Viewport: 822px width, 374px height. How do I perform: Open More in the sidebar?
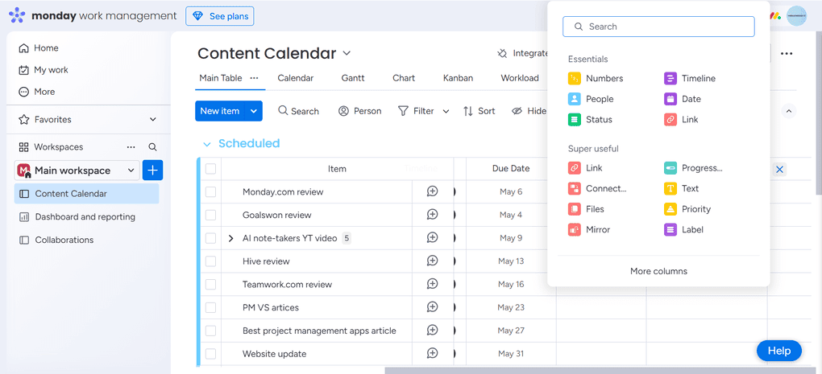(36, 92)
